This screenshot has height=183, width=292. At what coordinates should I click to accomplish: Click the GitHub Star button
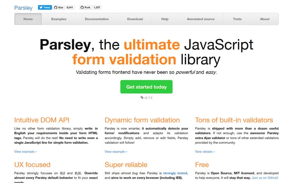(59, 7)
